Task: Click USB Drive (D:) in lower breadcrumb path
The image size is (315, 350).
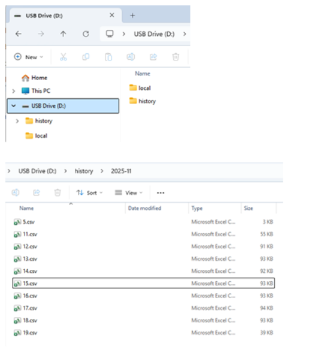Action: pos(38,171)
